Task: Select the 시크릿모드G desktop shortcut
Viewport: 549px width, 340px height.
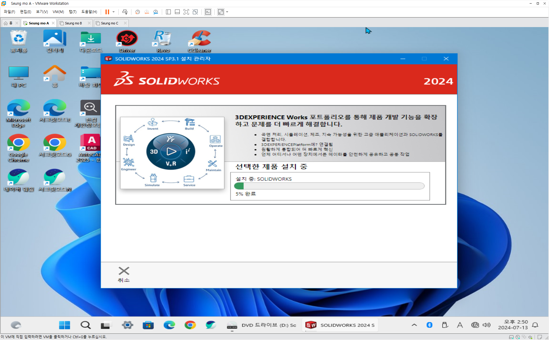Action: [55, 146]
